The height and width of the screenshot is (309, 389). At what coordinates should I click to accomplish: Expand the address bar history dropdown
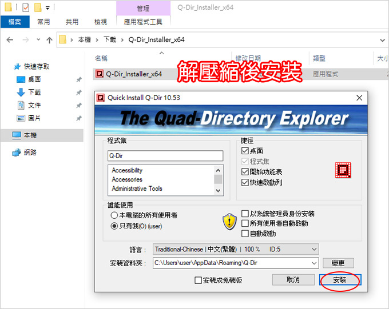click(382, 40)
